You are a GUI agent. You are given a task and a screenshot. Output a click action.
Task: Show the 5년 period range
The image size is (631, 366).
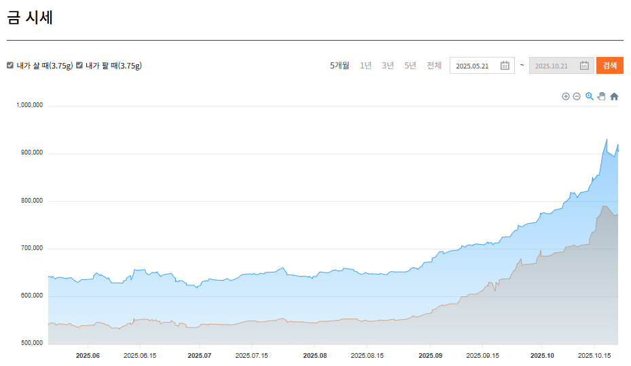(410, 66)
